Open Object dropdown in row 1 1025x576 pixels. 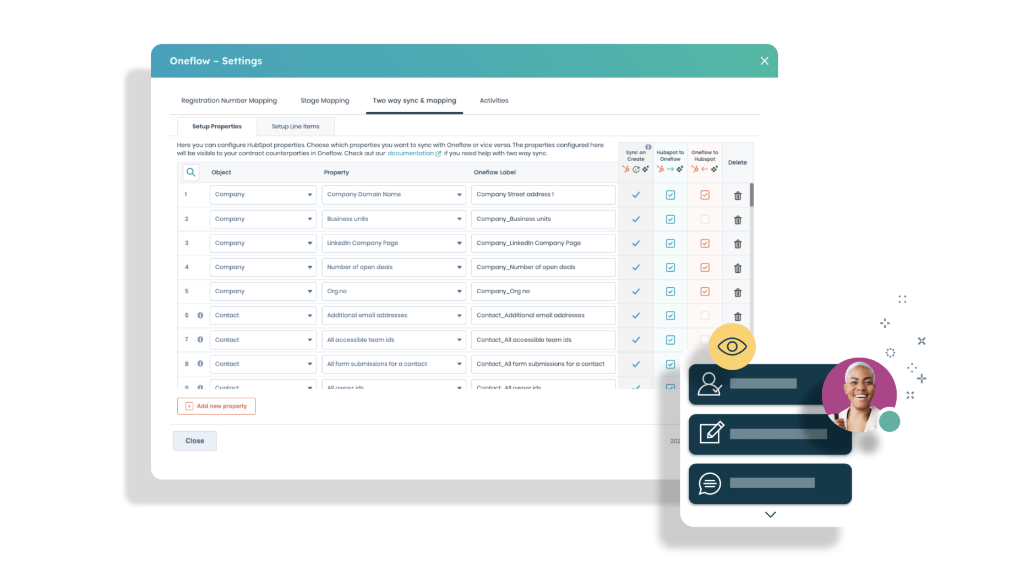pyautogui.click(x=263, y=194)
